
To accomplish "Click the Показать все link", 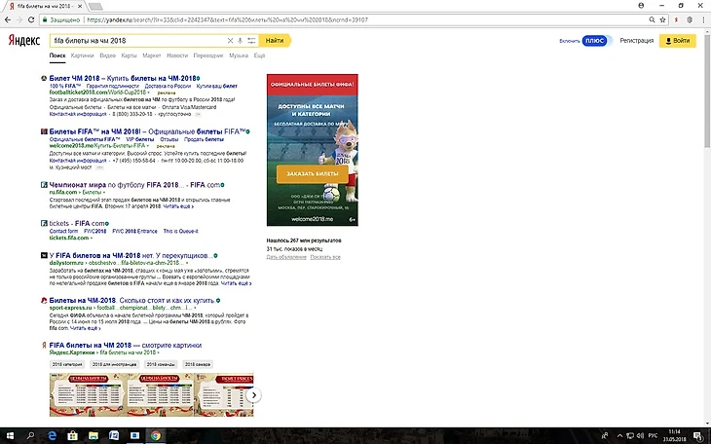I will click(325, 257).
